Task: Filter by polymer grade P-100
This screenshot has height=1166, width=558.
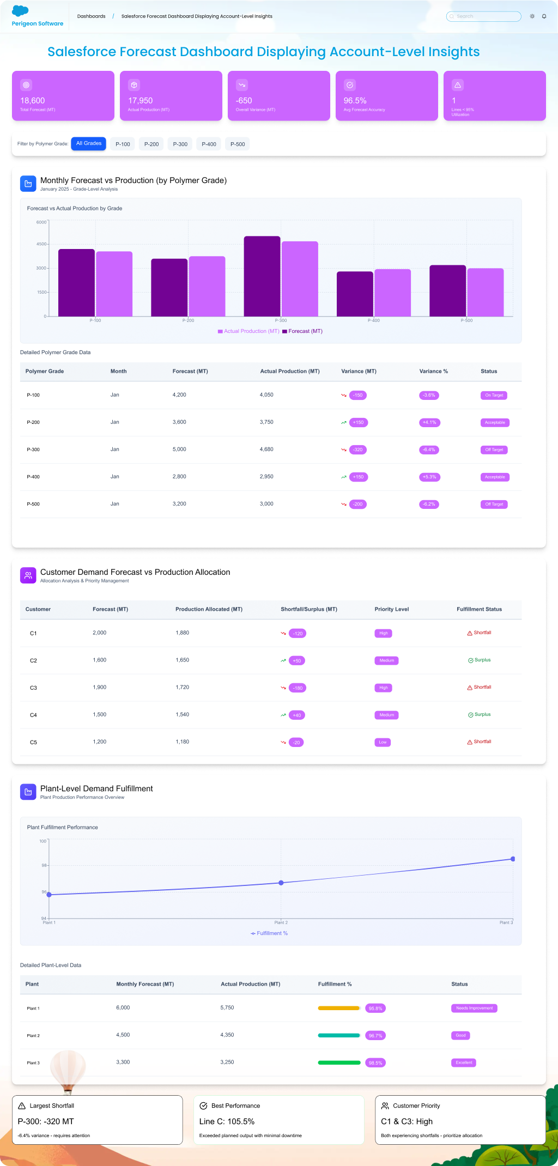Action: click(x=123, y=144)
